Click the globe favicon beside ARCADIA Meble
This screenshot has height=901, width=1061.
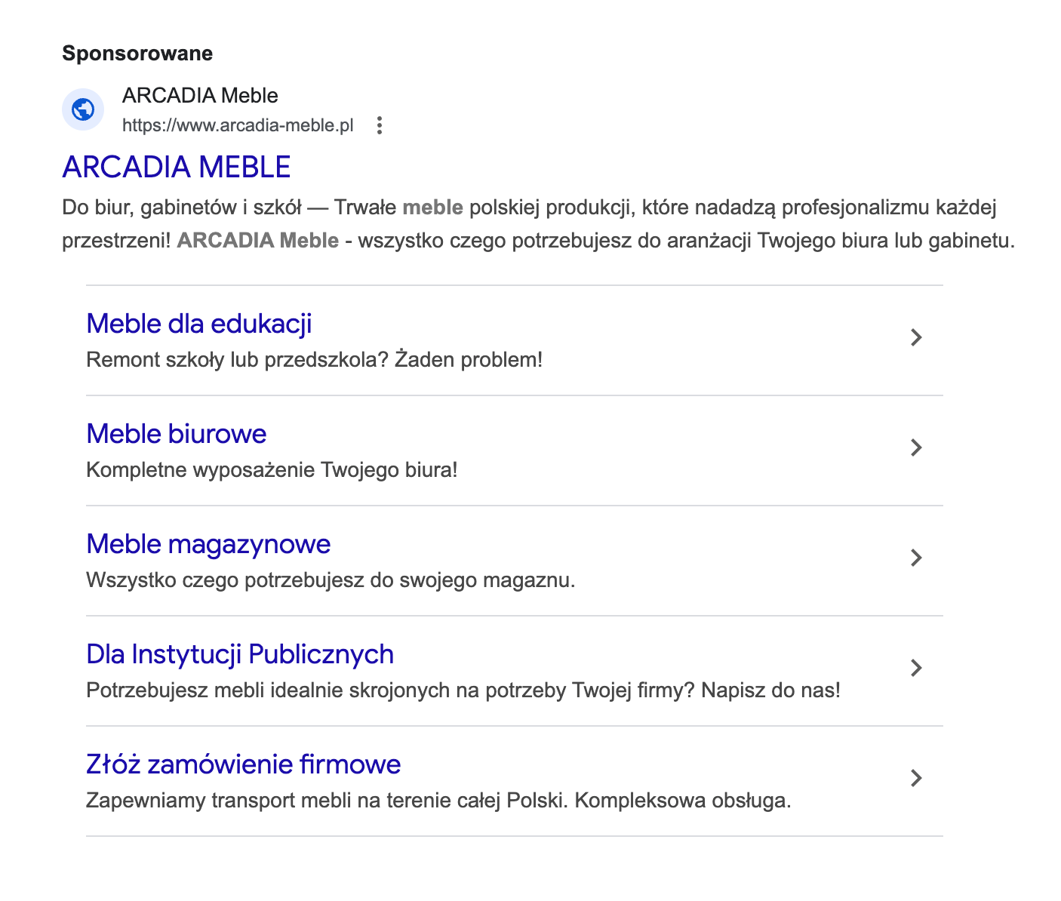point(83,109)
